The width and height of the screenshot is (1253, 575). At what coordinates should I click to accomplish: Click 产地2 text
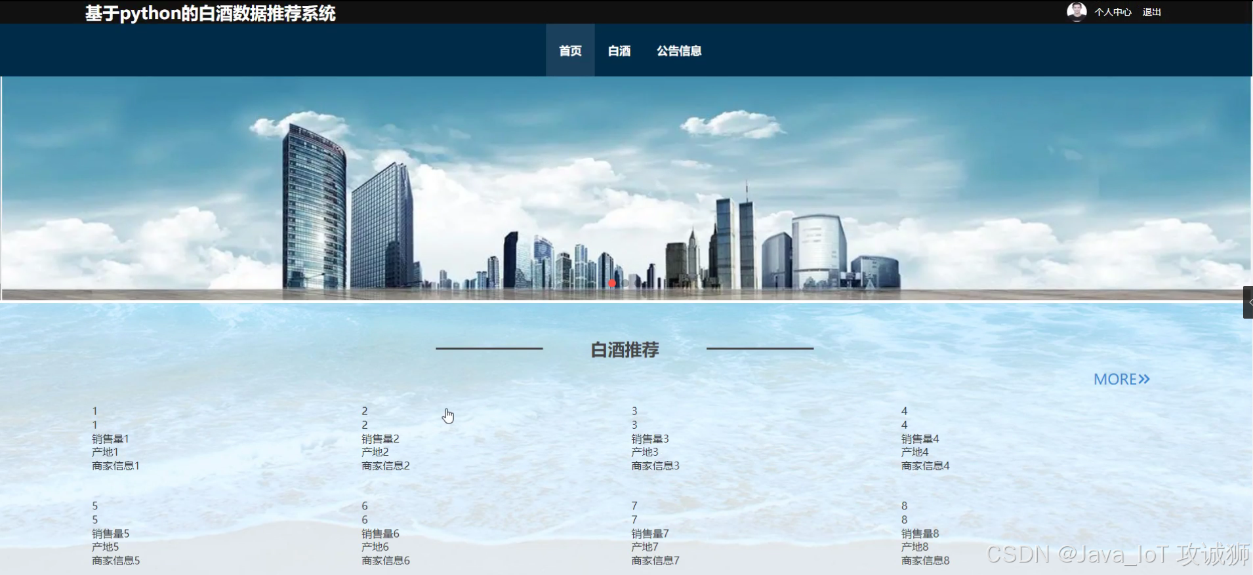tap(375, 452)
